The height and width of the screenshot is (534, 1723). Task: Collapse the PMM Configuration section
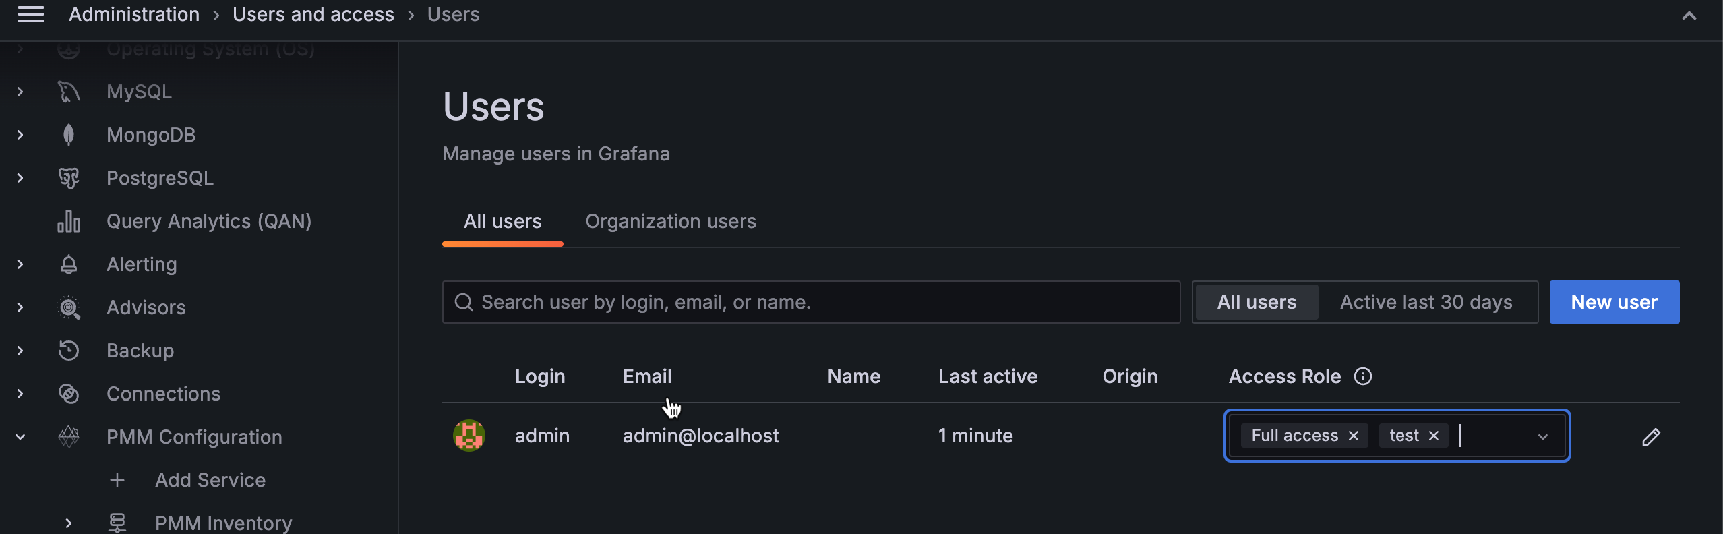point(20,437)
